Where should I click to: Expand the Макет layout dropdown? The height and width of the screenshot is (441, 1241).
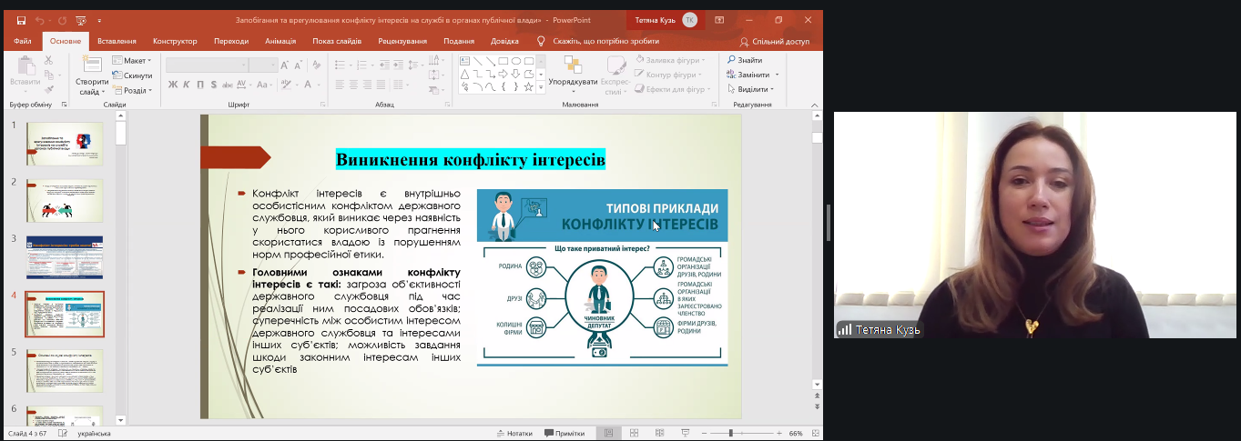point(133,61)
